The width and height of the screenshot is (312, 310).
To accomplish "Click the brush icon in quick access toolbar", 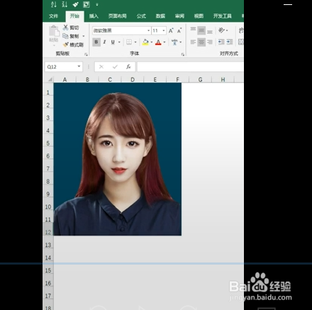I will click(75, 4).
